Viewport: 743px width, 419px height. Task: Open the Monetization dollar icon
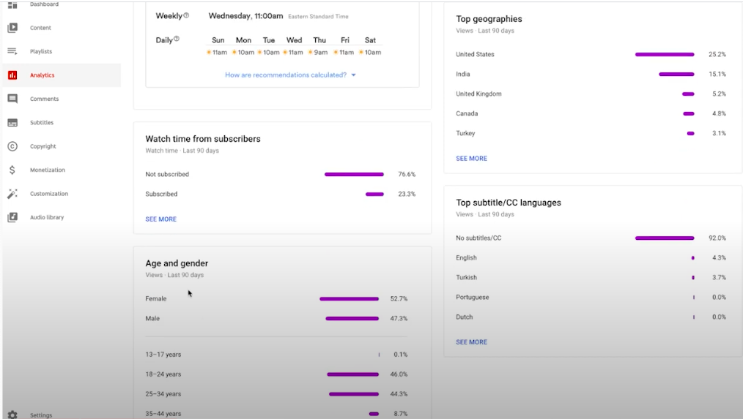12,170
